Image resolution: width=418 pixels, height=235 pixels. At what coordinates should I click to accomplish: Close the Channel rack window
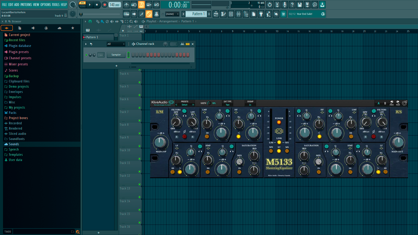click(192, 44)
